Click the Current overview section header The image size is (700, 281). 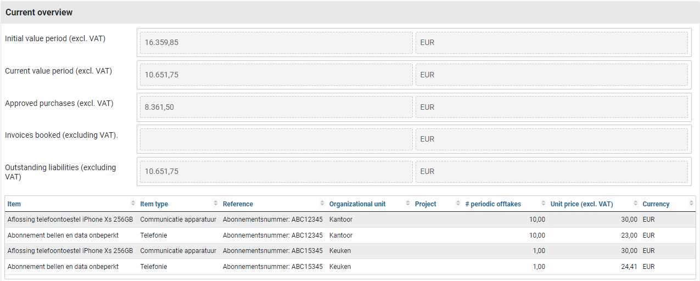(39, 12)
